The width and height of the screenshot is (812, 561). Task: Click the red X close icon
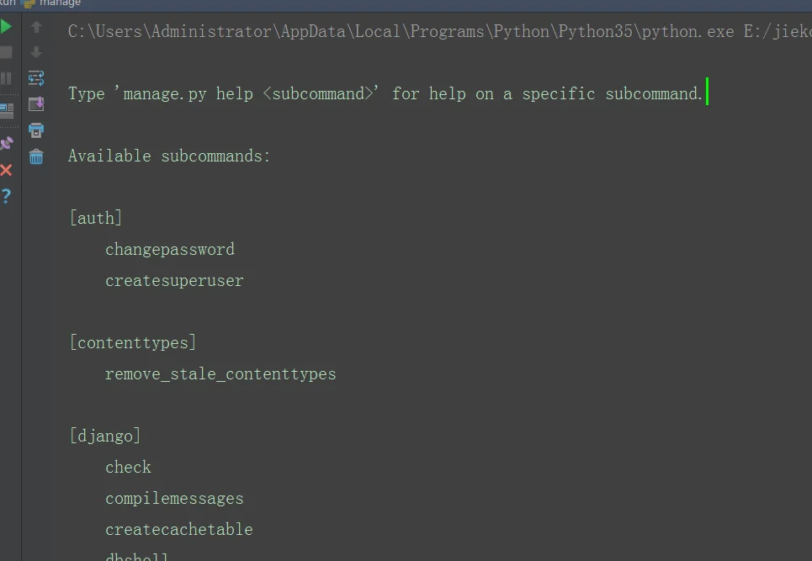[6, 170]
